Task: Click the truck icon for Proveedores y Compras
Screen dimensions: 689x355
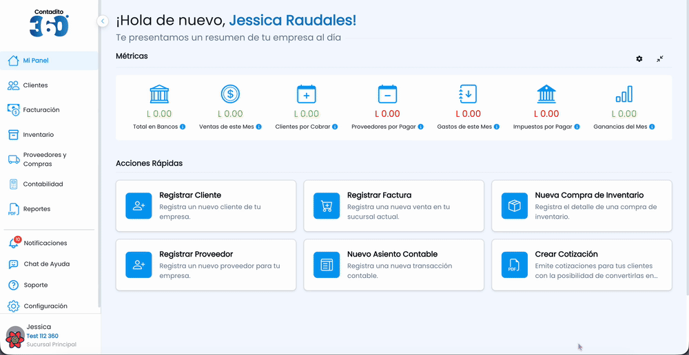Action: point(13,160)
